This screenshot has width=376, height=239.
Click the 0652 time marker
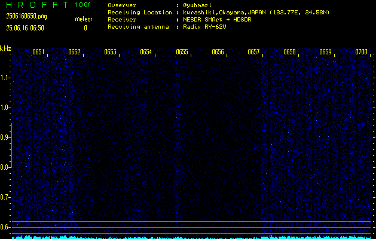point(74,52)
